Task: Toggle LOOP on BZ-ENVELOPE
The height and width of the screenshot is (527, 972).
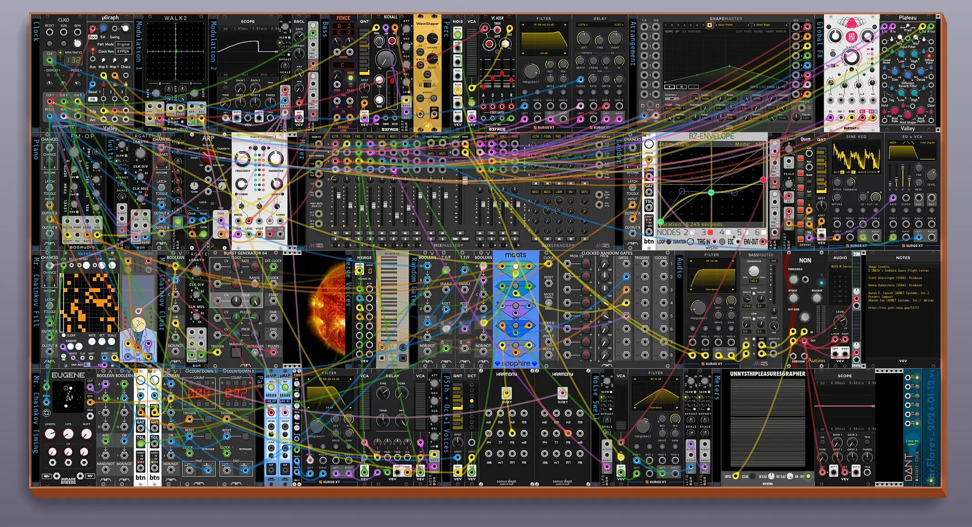Action: pyautogui.click(x=669, y=242)
